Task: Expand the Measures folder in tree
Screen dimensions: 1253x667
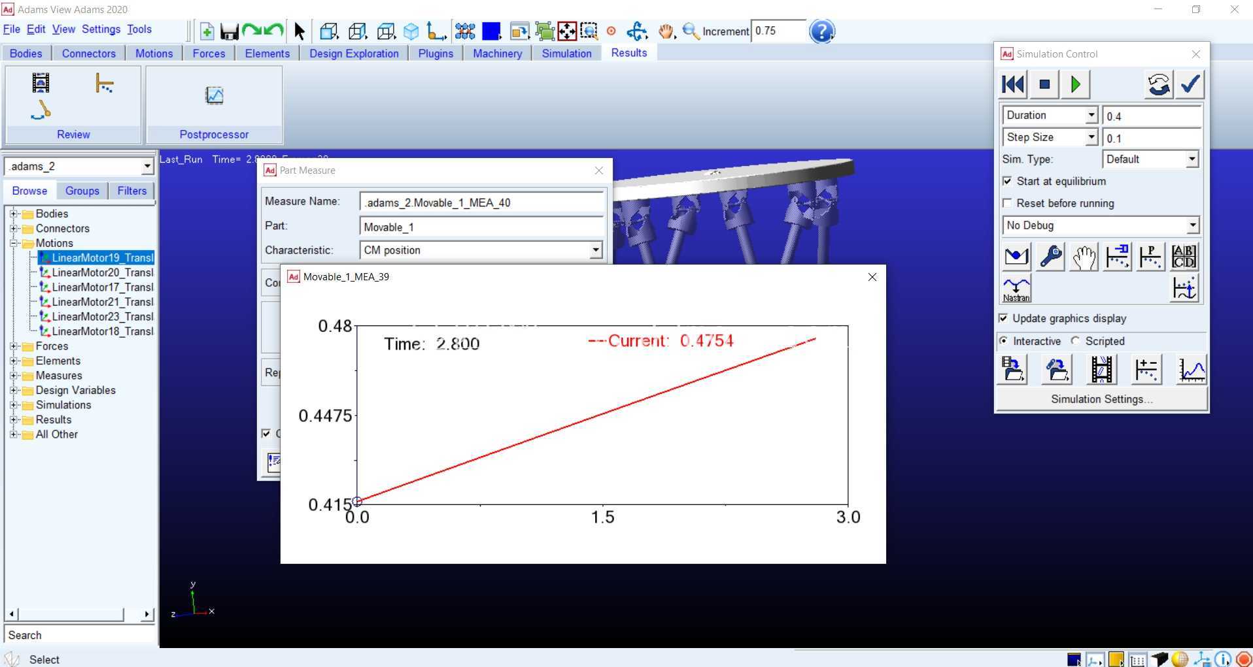Action: [x=13, y=376]
